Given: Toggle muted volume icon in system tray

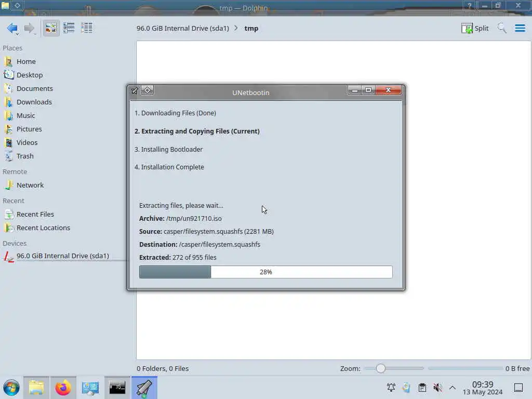Looking at the screenshot, I should tap(437, 387).
